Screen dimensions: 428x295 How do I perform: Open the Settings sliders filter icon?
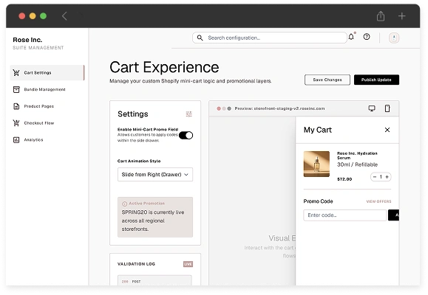tap(189, 114)
